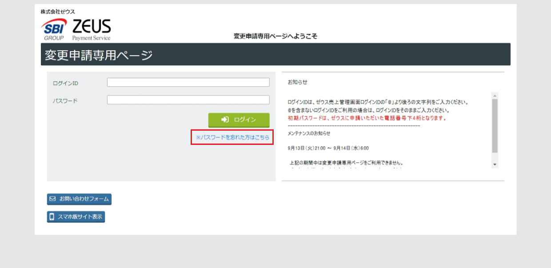Click the sign-in arrow icon on ログイン button
This screenshot has width=551, height=268.
click(x=225, y=120)
